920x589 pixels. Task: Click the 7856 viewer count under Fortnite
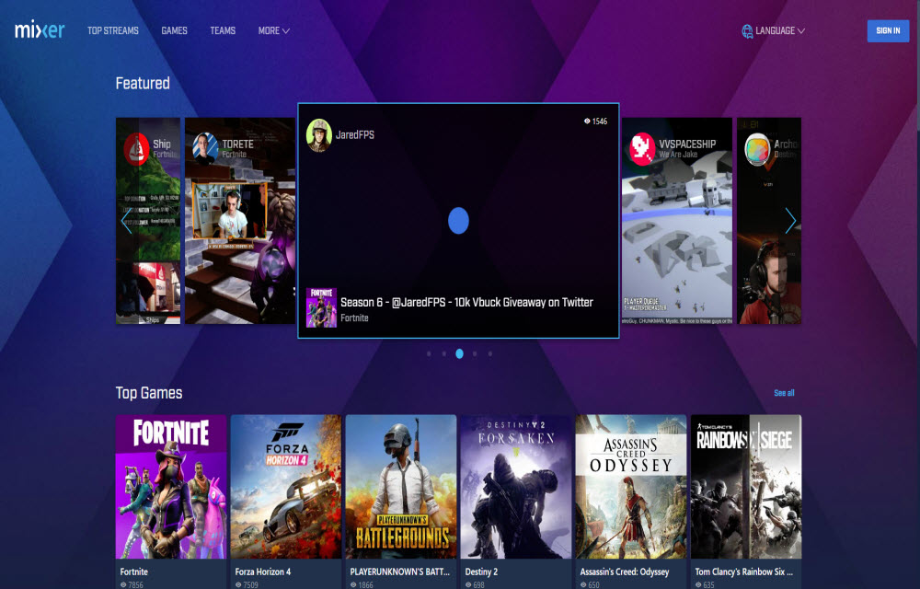coord(132,585)
